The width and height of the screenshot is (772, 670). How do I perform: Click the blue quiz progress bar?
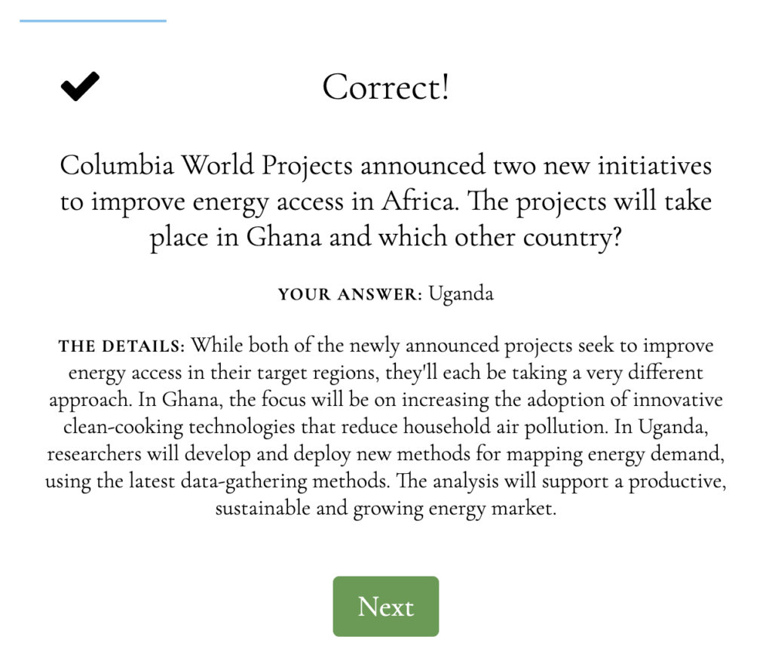(93, 20)
